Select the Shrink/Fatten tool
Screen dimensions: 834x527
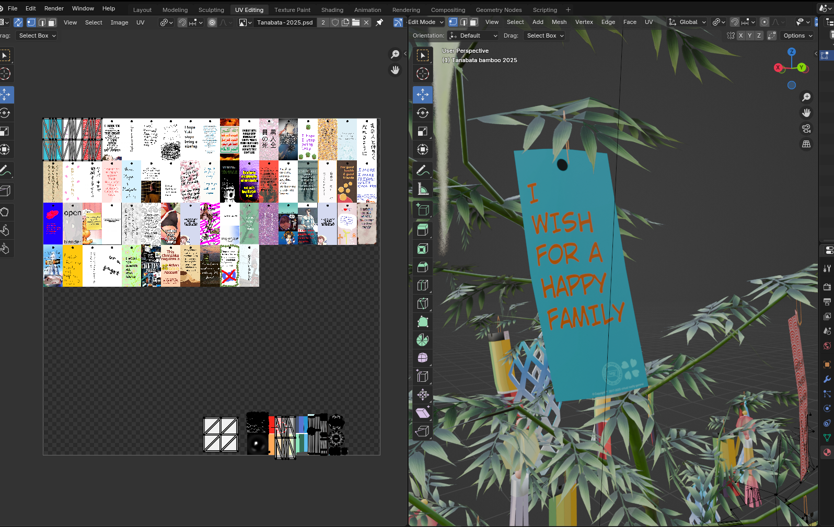click(423, 394)
